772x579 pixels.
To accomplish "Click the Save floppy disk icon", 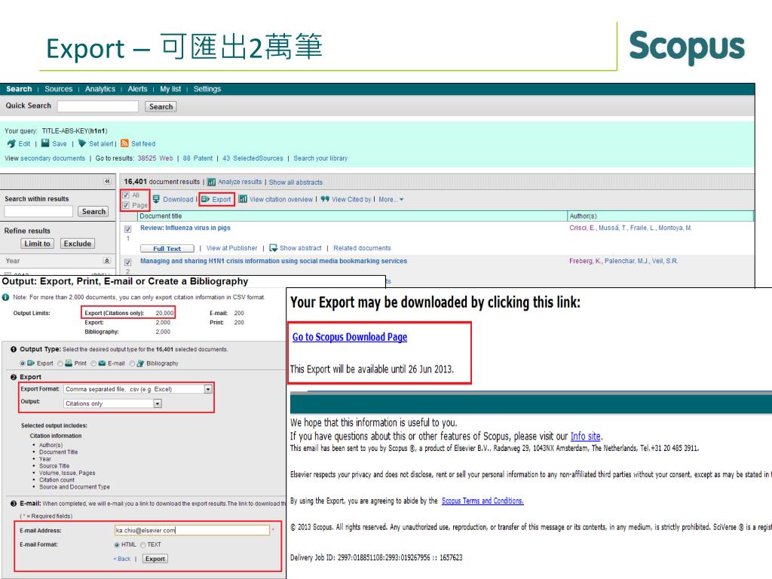I will point(45,143).
